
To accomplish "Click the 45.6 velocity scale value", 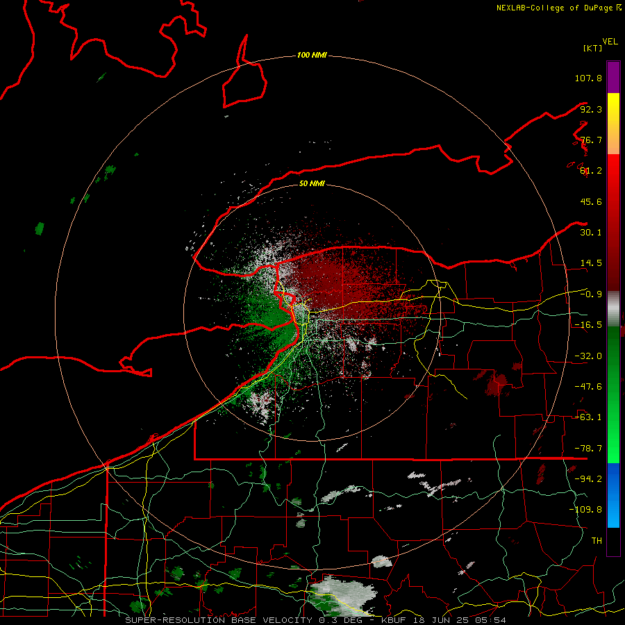I will (591, 201).
